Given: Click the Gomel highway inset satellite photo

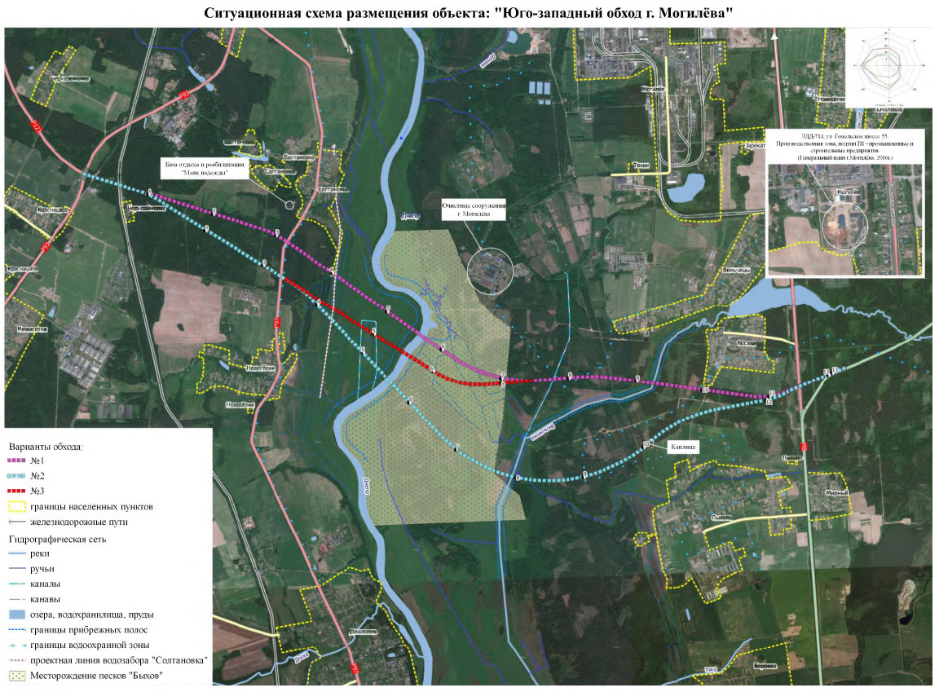Looking at the screenshot, I should point(844,218).
